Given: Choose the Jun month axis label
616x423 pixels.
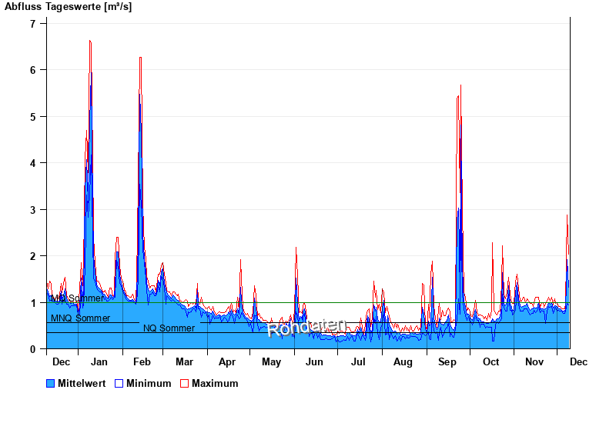Looking at the screenshot, I should (314, 361).
